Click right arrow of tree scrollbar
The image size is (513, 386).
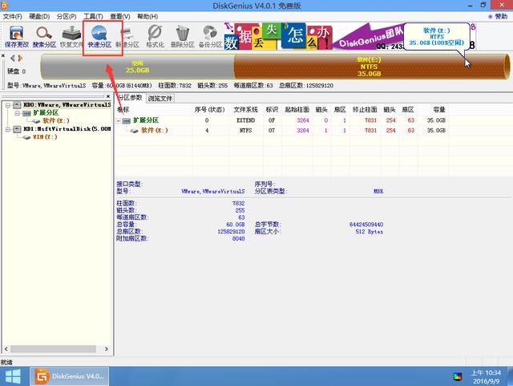pyautogui.click(x=107, y=349)
